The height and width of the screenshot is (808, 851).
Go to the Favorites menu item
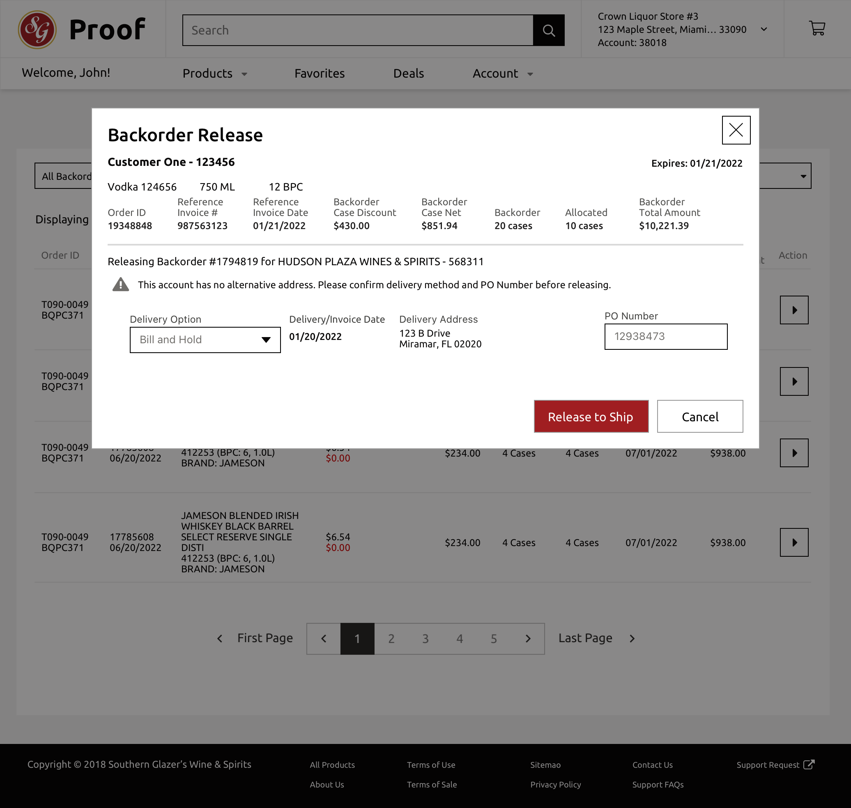[319, 73]
